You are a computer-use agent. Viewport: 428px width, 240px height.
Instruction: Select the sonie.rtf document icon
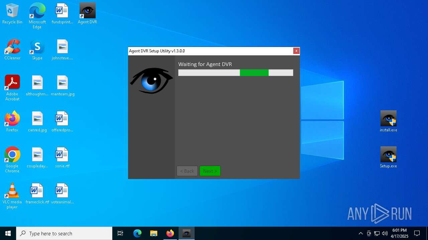coord(62,158)
